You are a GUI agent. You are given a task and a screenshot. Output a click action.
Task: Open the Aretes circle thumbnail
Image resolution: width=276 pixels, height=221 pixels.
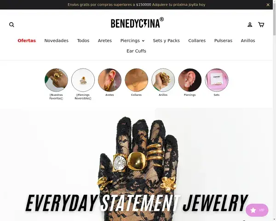[x=109, y=80]
